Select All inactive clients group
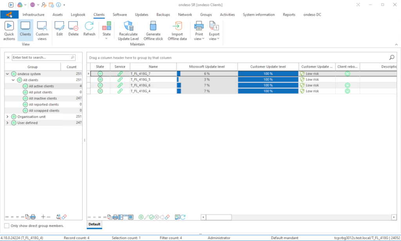The width and height of the screenshot is (401, 241). [43, 99]
